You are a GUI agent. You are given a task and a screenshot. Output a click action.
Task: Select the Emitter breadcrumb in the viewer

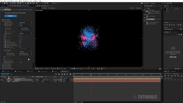[x=45, y=8]
